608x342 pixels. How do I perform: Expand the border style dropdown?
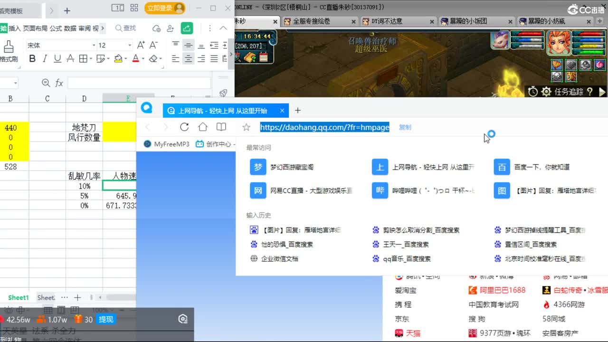click(90, 58)
